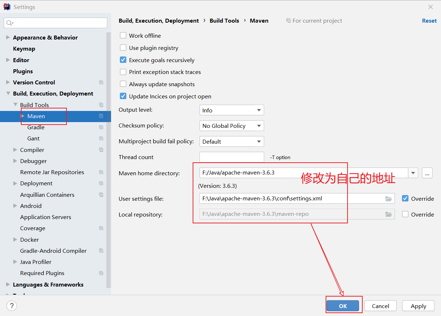Click project-level icon next to Version Control
This screenshot has height=316, width=441.
[x=101, y=83]
